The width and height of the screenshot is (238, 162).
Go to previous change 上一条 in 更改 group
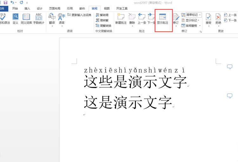pos(230,15)
